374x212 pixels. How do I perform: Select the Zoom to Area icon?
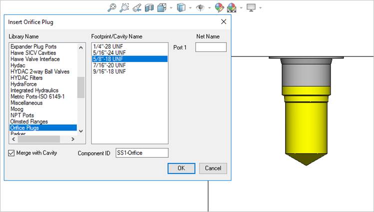click(124, 7)
